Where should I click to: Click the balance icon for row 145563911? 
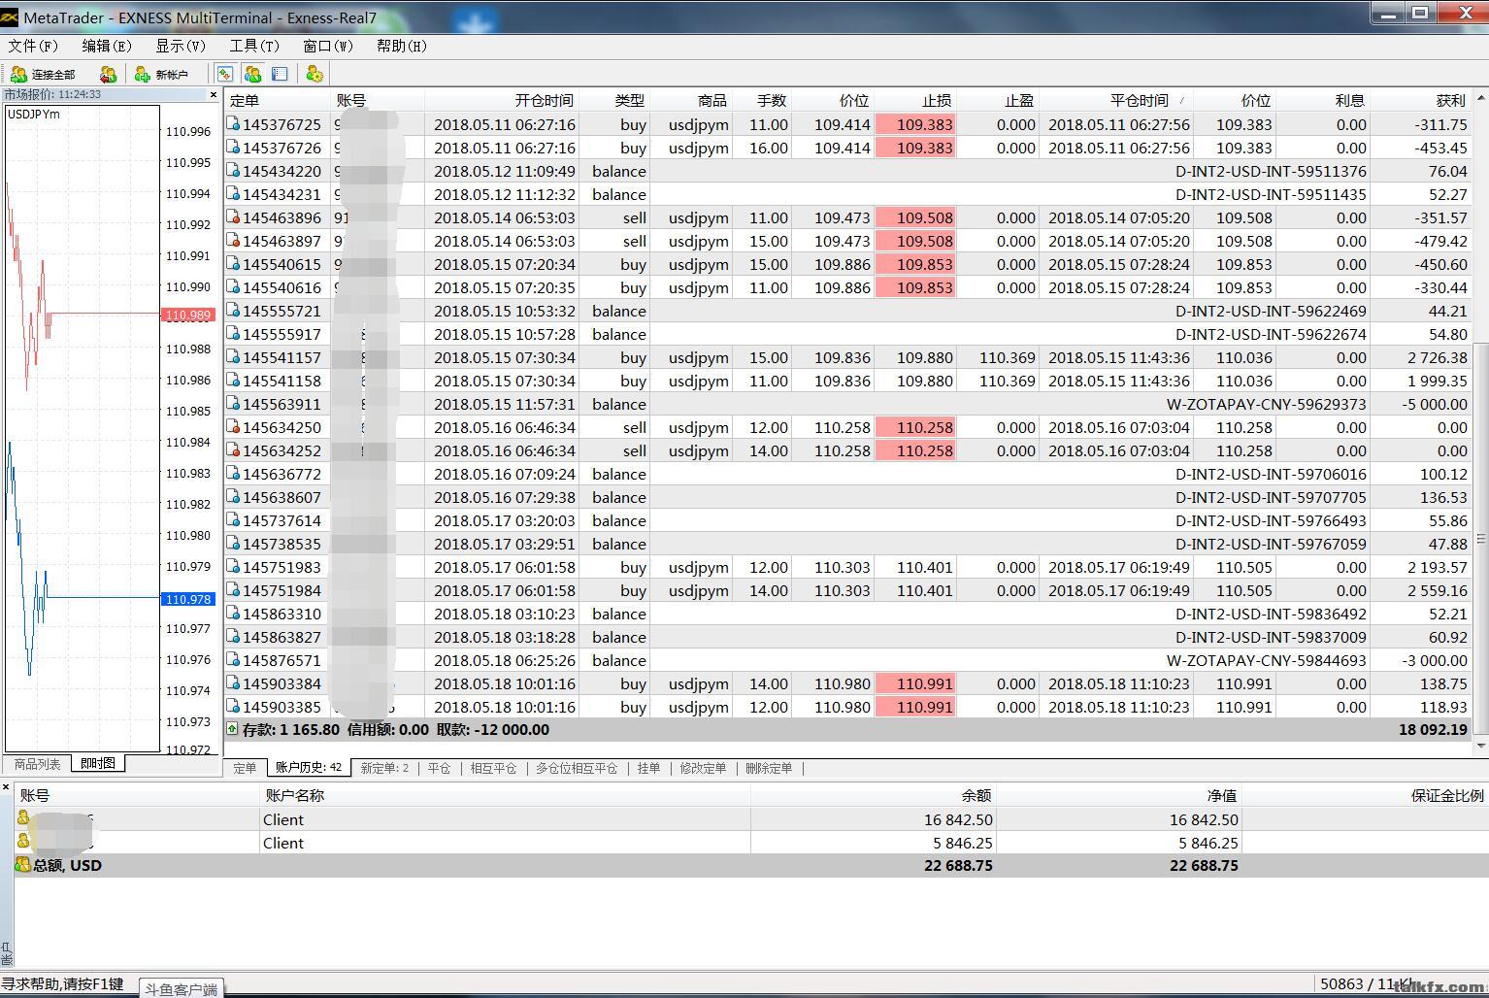(x=233, y=404)
